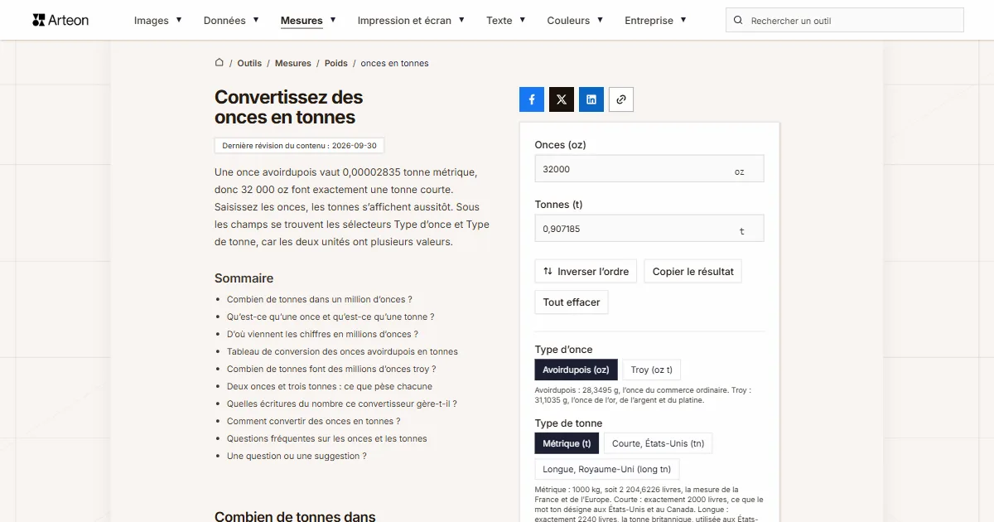Open 'millions d'onces troy' summary link

(x=331, y=369)
